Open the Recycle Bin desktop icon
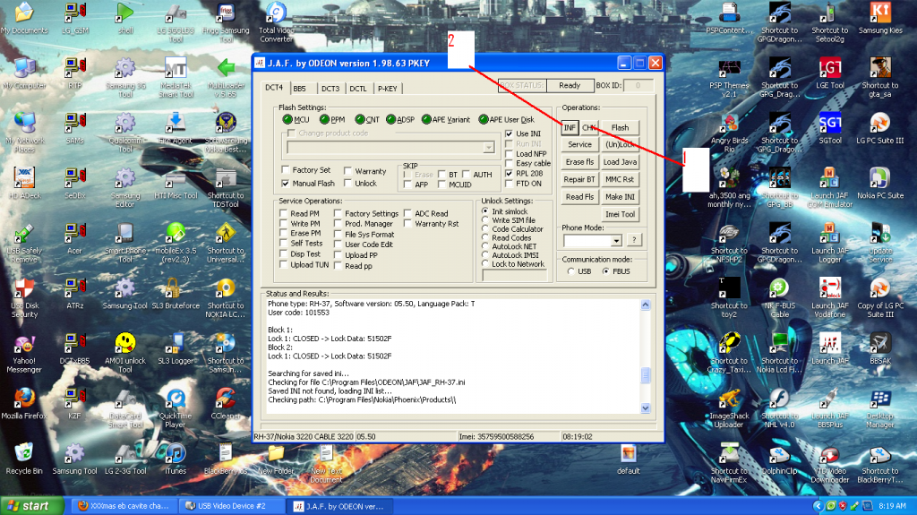The width and height of the screenshot is (917, 515). [24, 452]
